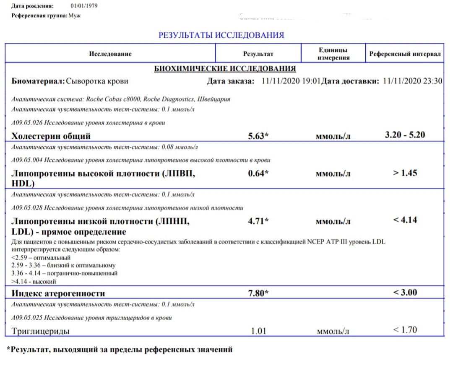453x365 pixels.
Task: Click the '< 4.14' reference value
Action: [405, 220]
